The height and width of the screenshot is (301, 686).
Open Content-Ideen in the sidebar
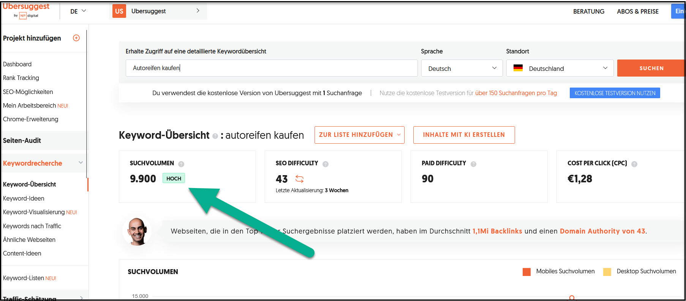click(22, 253)
